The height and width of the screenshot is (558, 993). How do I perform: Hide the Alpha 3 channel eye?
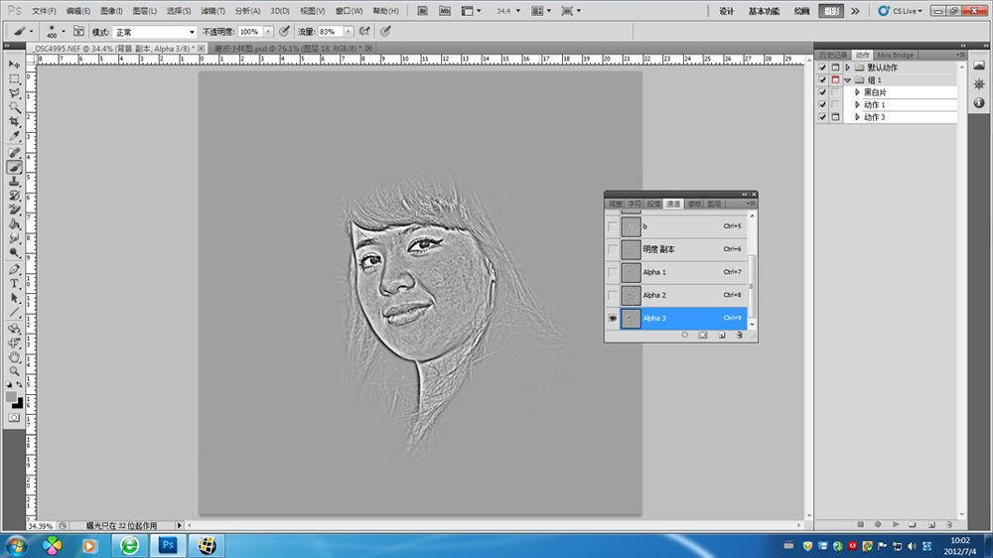click(x=613, y=319)
